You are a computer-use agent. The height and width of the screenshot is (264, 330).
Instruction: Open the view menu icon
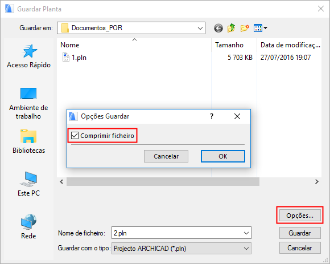tap(261, 28)
